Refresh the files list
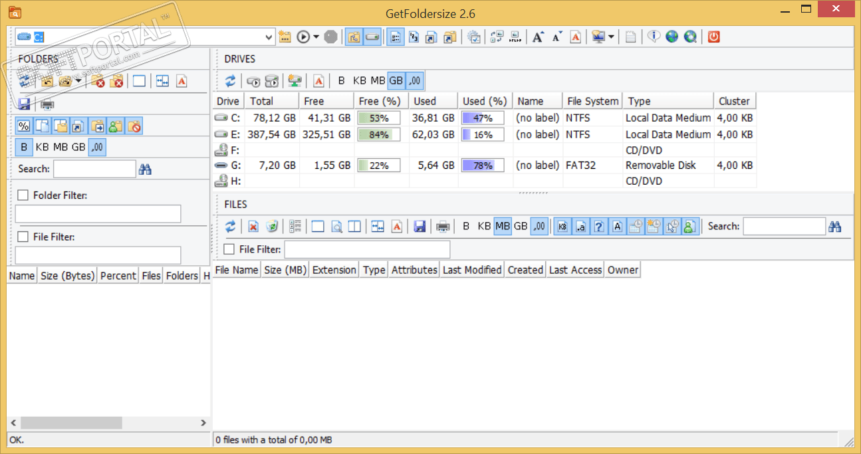 point(230,227)
